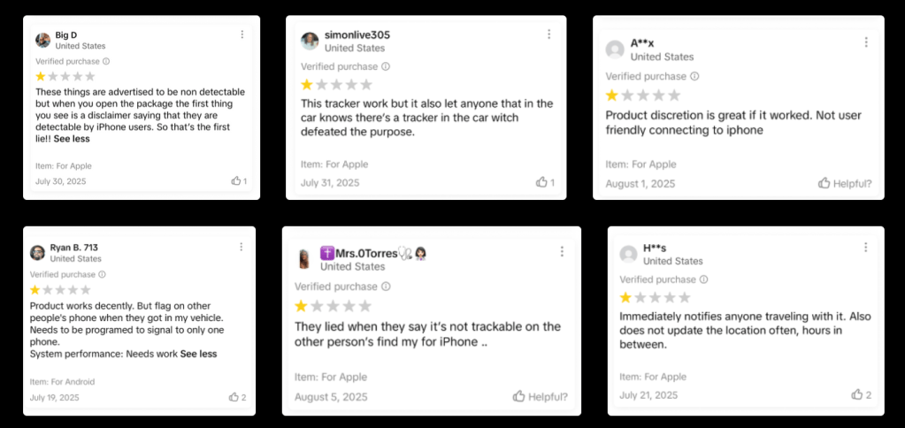Click Ryan B. 713's avatar photo
Viewport: 905px width, 428px height.
point(37,253)
